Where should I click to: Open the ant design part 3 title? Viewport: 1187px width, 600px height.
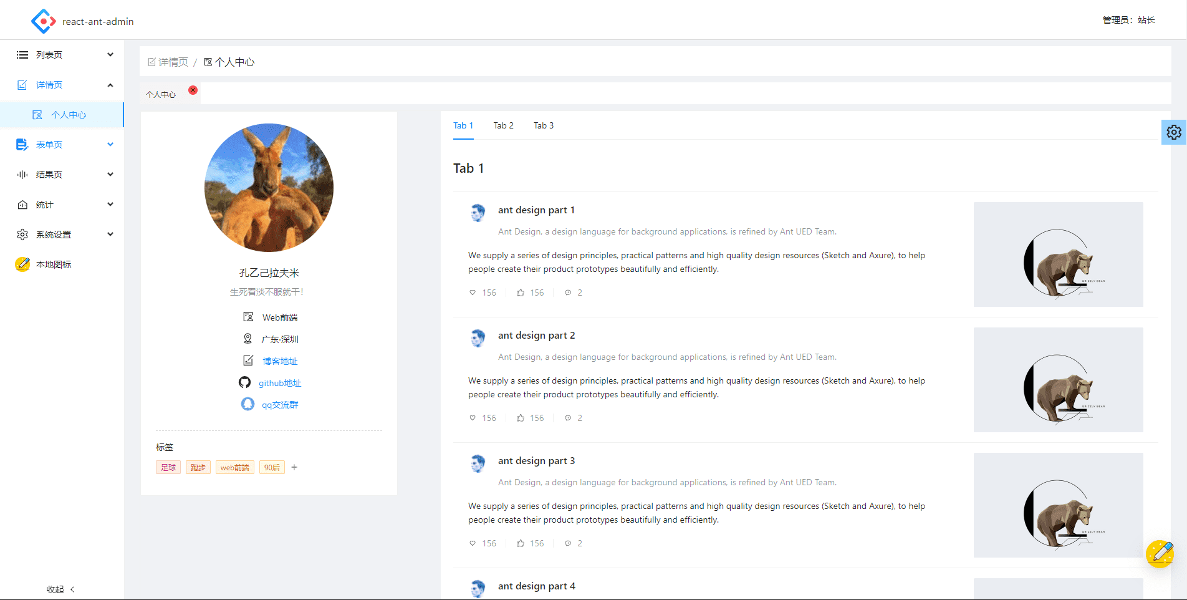[536, 461]
